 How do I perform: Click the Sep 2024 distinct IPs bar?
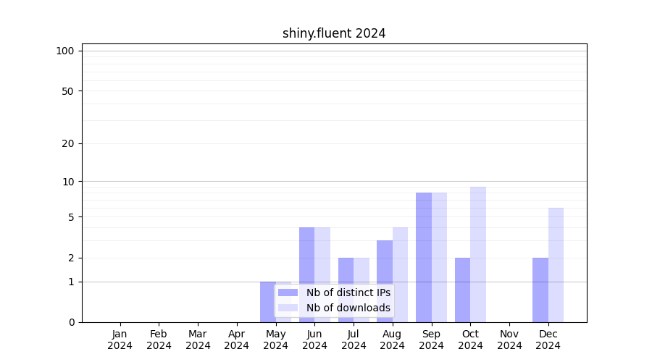point(424,257)
